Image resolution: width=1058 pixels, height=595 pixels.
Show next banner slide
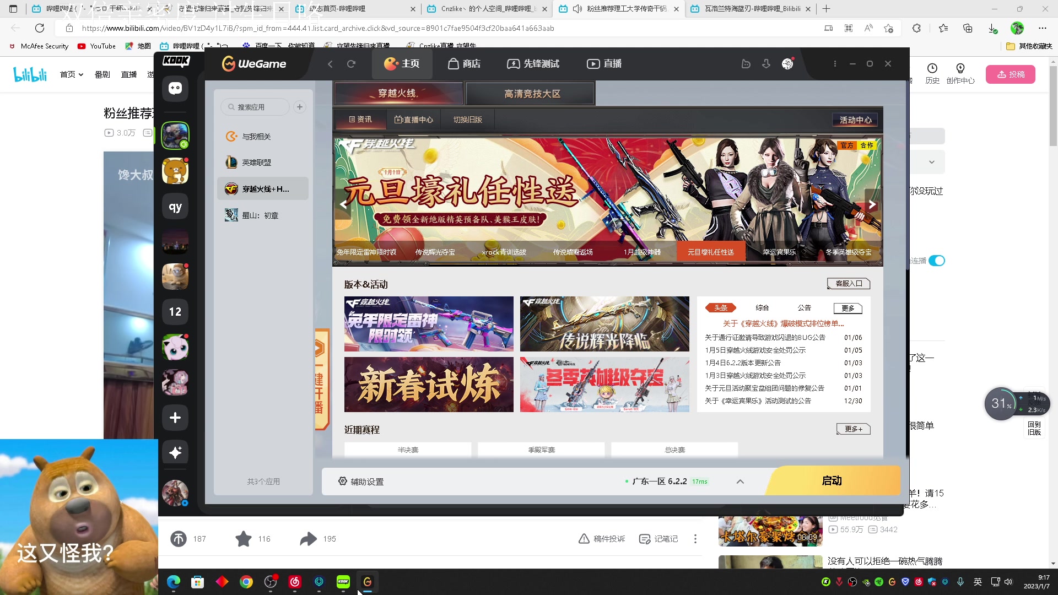click(872, 204)
